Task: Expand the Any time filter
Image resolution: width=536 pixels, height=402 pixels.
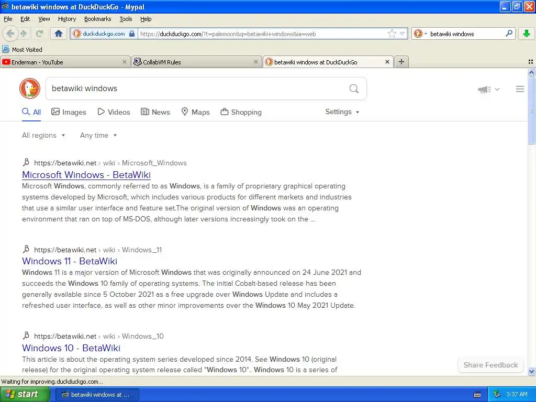Action: click(98, 136)
